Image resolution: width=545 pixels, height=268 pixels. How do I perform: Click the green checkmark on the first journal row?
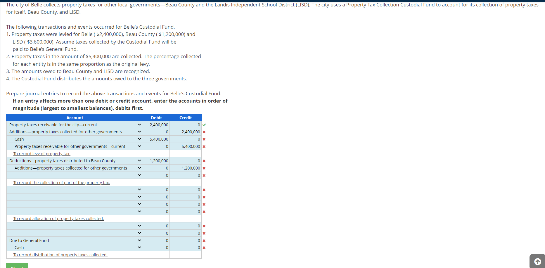tap(204, 125)
